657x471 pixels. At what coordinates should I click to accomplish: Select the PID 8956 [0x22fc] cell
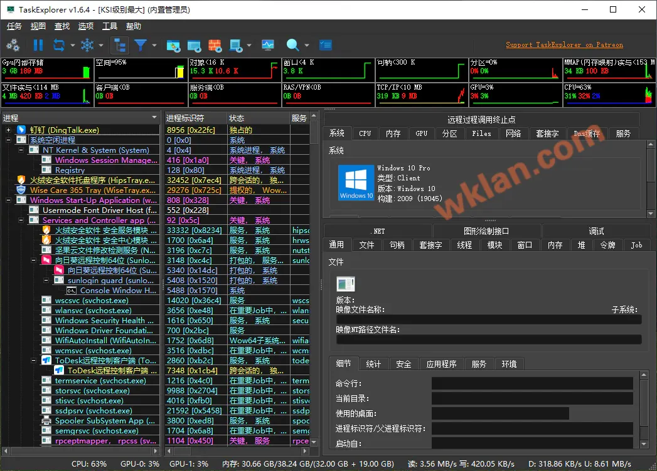196,130
